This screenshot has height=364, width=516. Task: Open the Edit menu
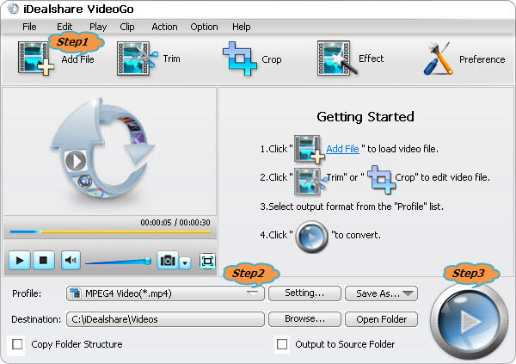[64, 27]
